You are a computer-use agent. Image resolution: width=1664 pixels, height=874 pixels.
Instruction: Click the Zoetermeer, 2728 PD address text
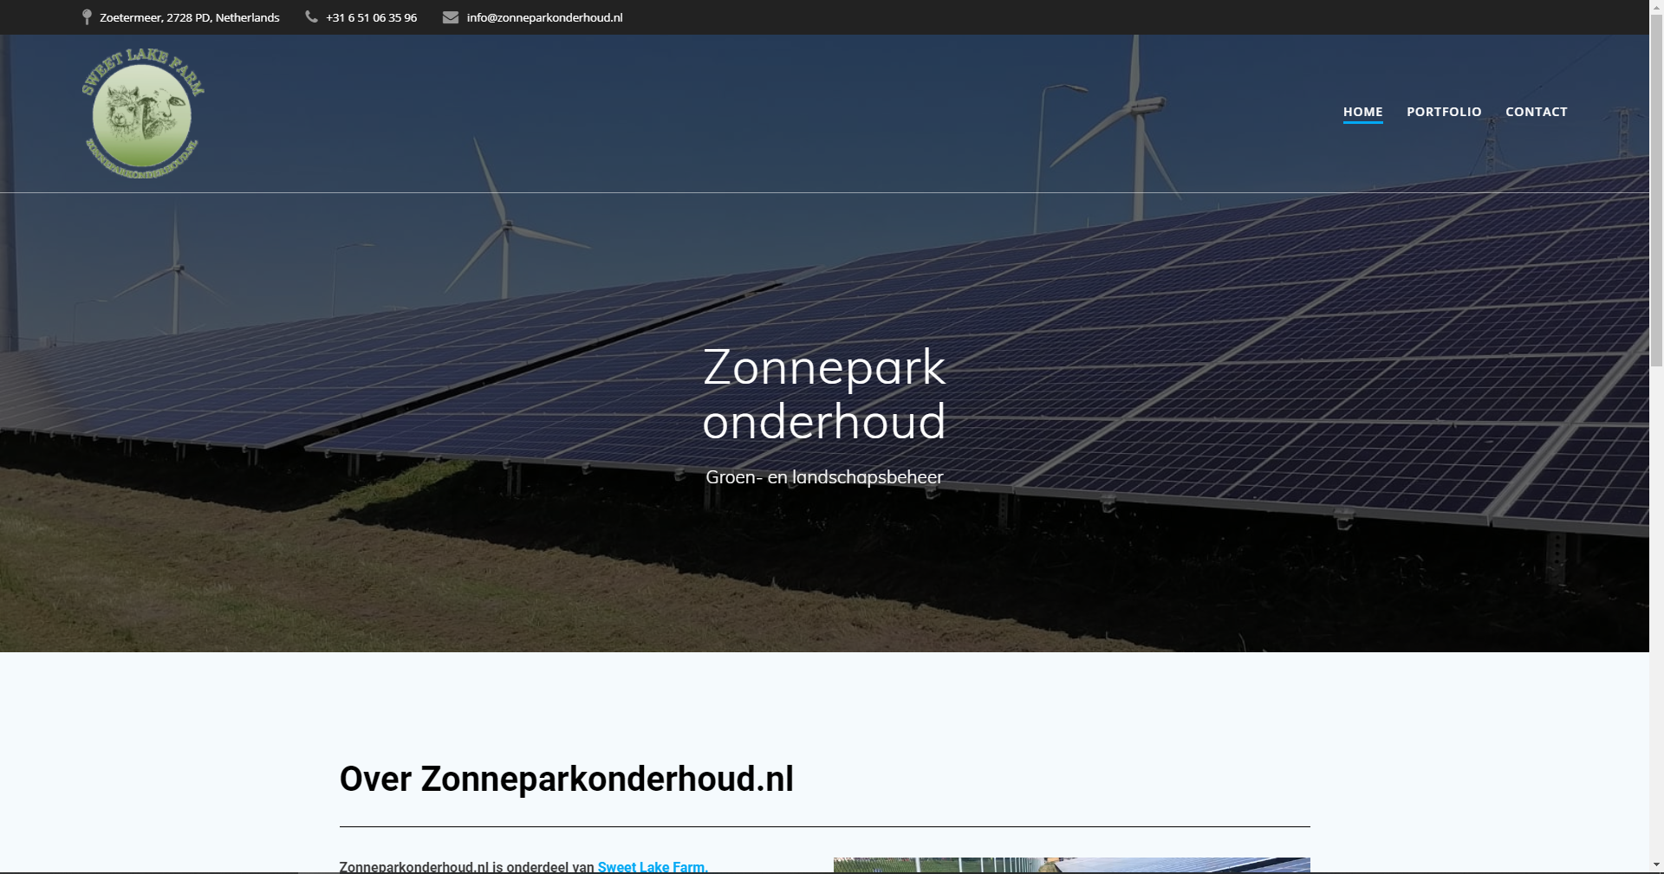point(189,17)
